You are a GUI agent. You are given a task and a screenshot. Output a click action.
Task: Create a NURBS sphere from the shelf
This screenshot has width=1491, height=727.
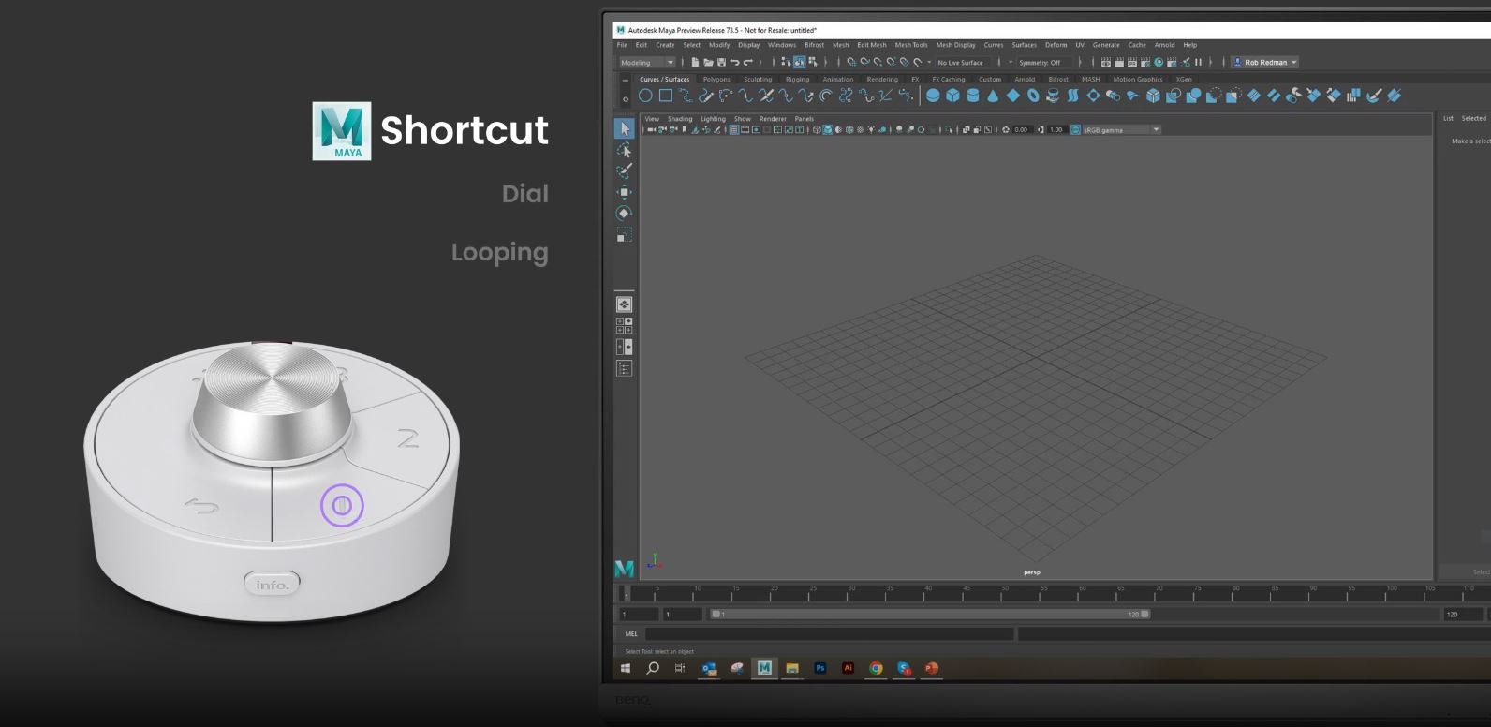coord(933,96)
